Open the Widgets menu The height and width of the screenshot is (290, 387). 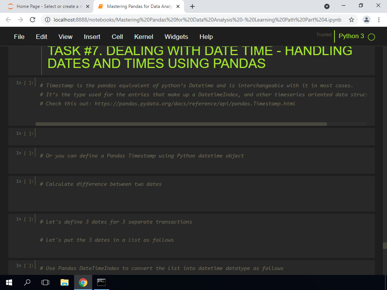coord(176,37)
